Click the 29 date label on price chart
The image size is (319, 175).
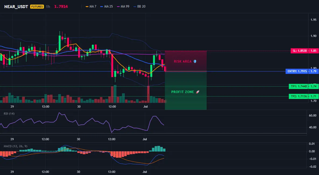pos(12,107)
